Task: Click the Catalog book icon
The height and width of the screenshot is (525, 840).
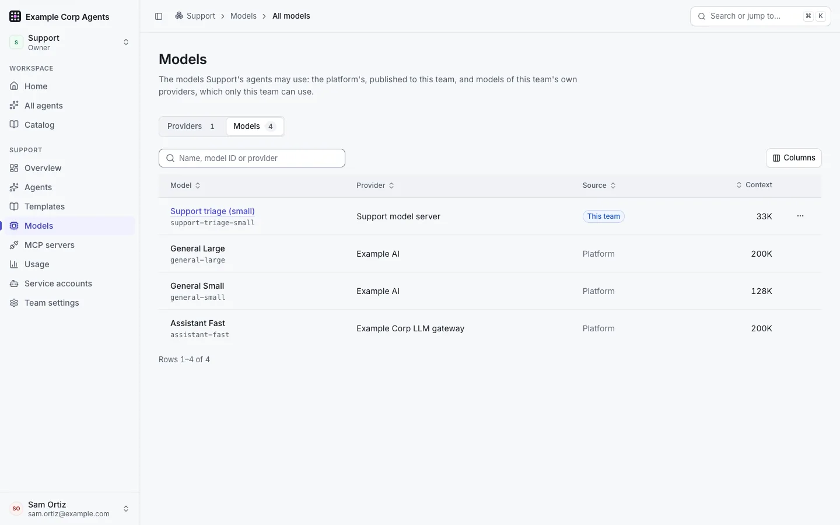Action: (14, 125)
